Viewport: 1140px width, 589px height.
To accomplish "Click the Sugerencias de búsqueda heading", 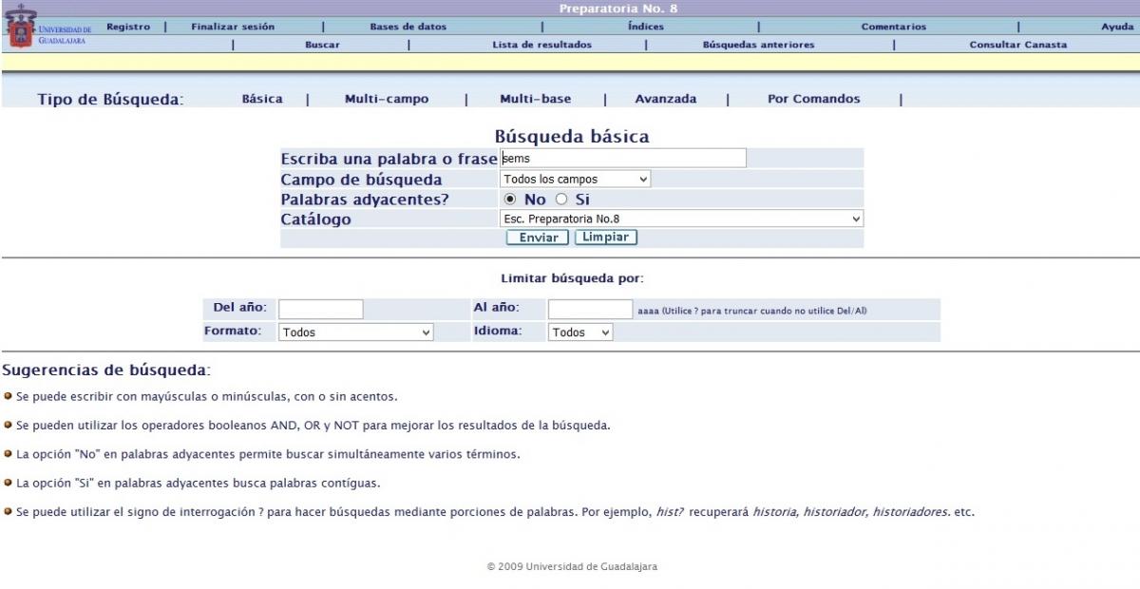I will click(105, 370).
